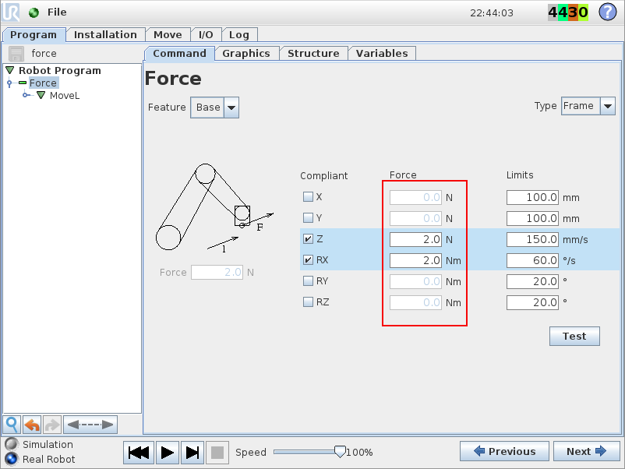Open the File menu
625x469 pixels.
57,12
